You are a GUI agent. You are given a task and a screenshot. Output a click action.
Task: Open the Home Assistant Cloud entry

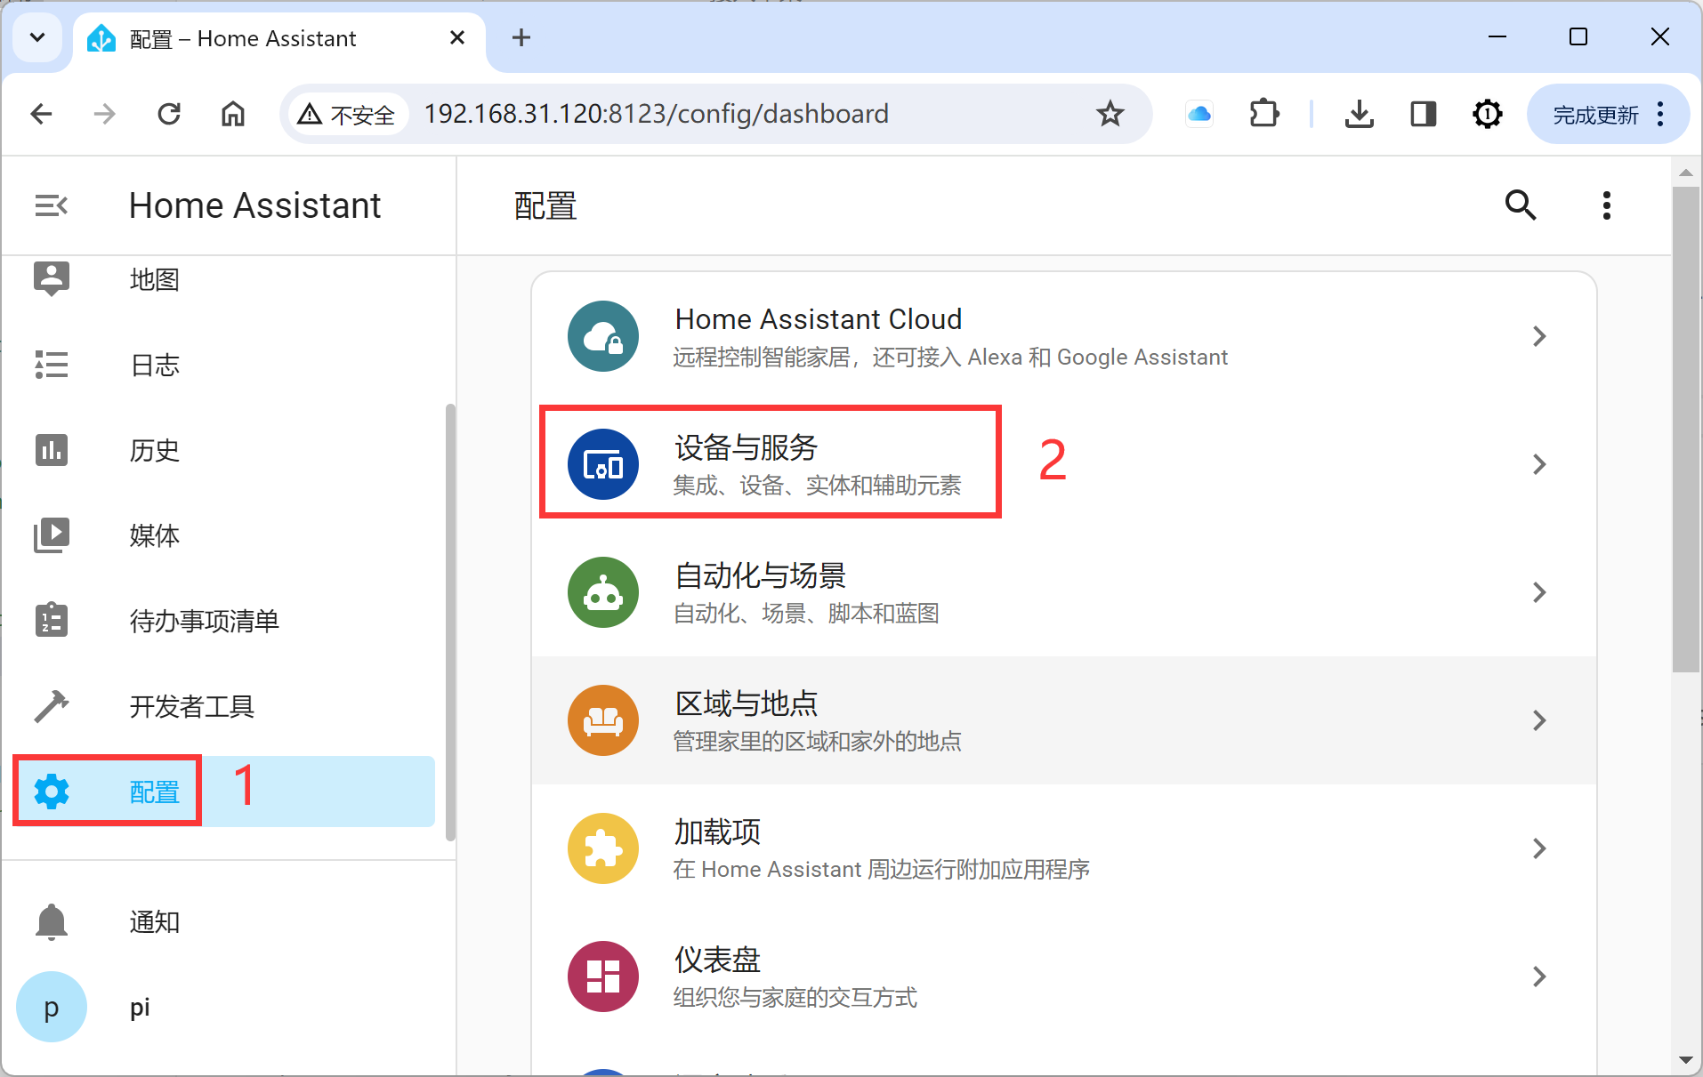1064,336
